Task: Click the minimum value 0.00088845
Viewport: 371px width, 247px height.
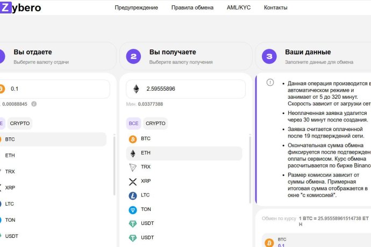Action: tap(15, 104)
